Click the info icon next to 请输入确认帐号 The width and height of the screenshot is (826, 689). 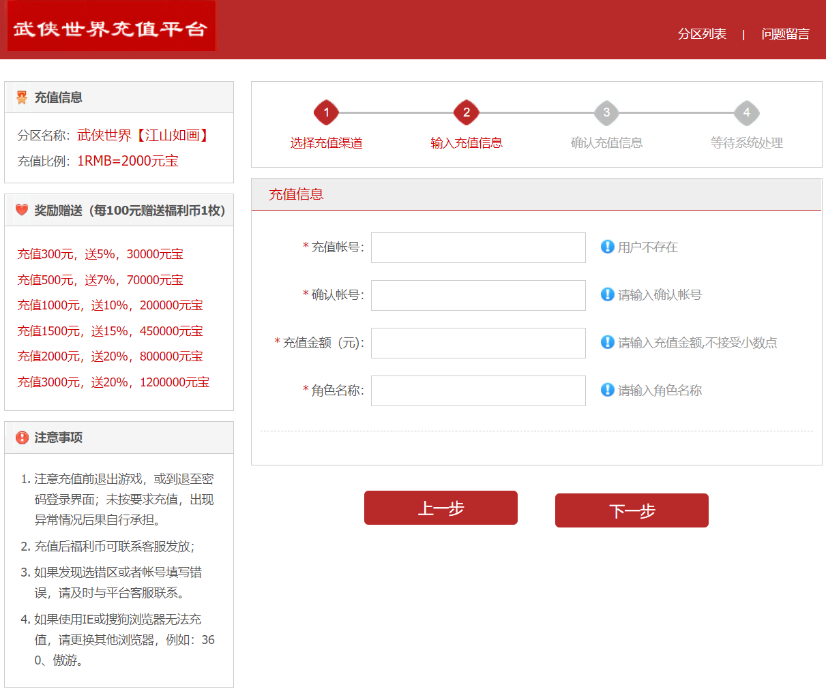click(x=607, y=294)
